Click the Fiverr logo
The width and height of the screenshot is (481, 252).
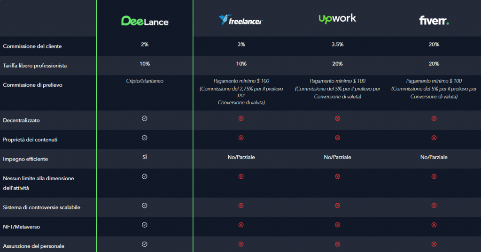pyautogui.click(x=434, y=21)
